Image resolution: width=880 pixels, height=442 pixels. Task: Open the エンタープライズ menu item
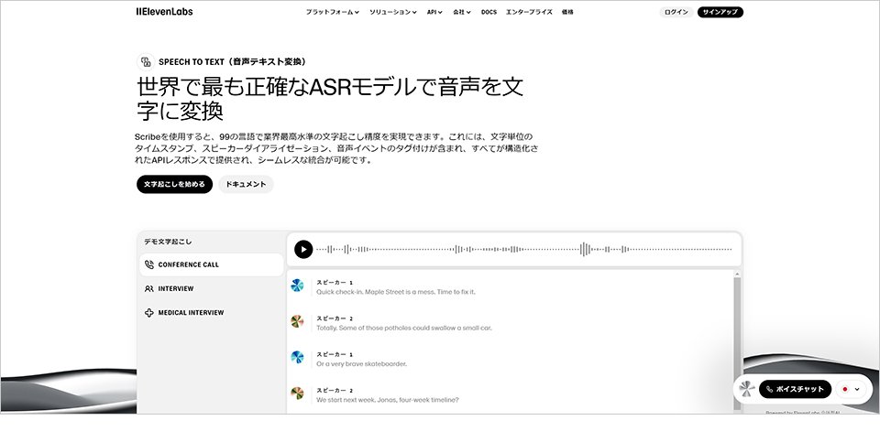point(529,12)
